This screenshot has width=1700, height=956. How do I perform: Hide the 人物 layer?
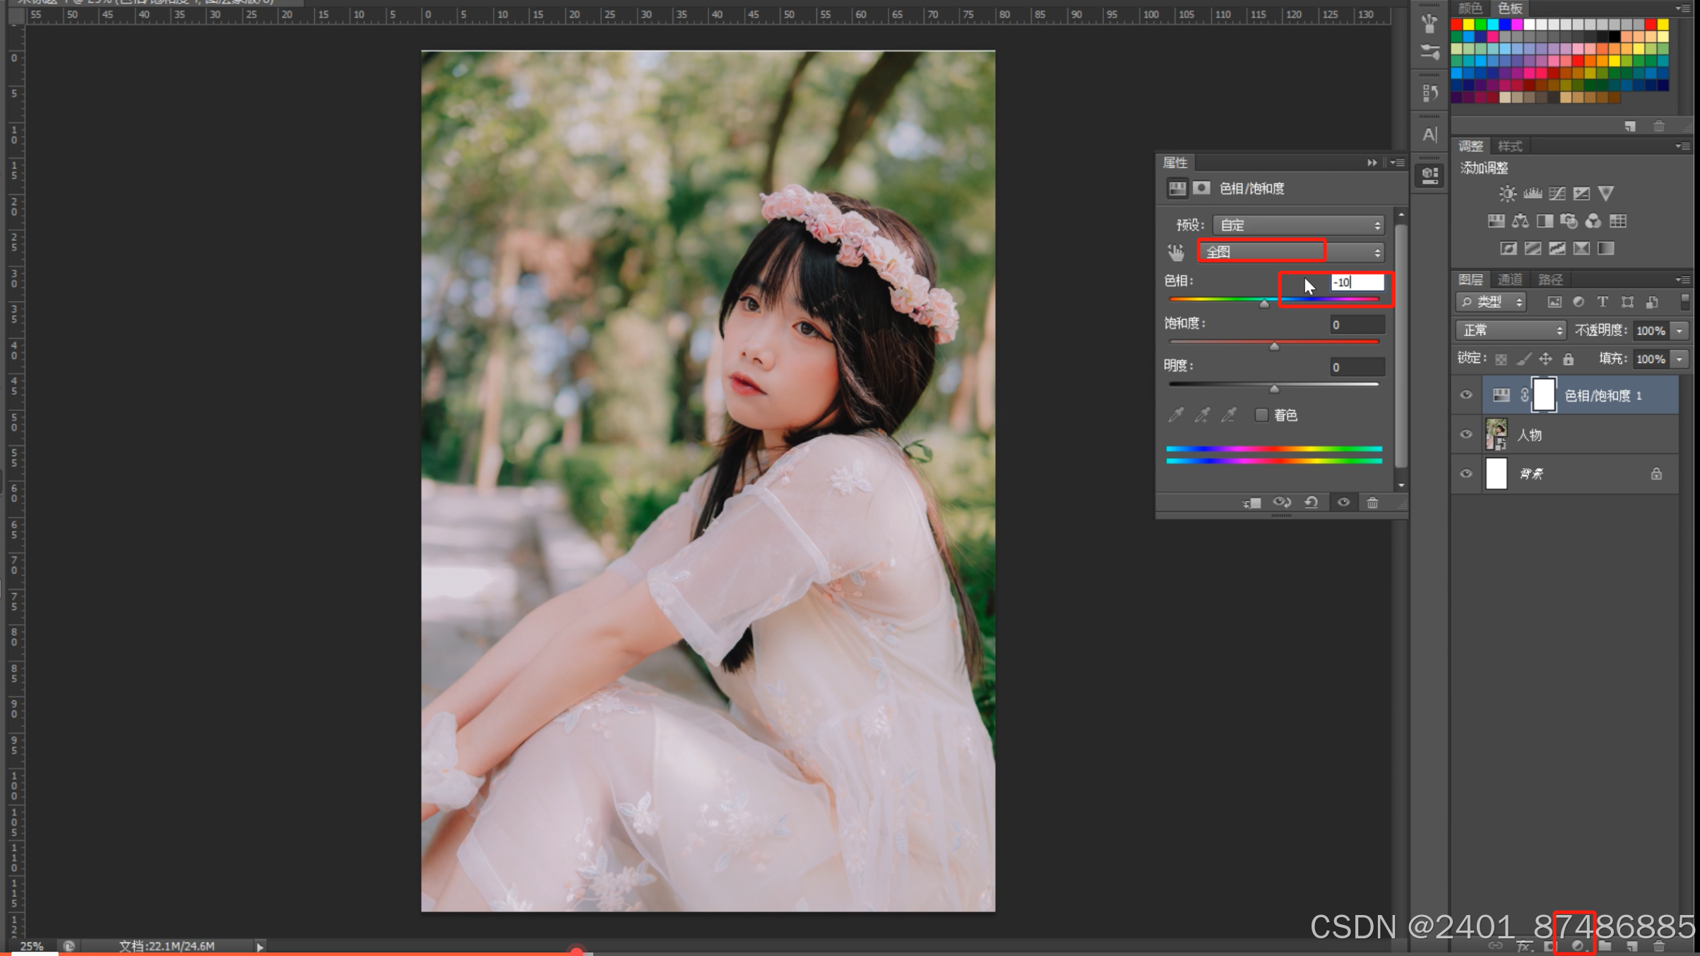1466,434
